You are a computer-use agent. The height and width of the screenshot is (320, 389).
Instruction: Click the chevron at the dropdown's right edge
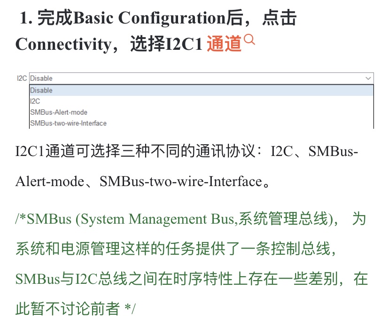point(368,78)
